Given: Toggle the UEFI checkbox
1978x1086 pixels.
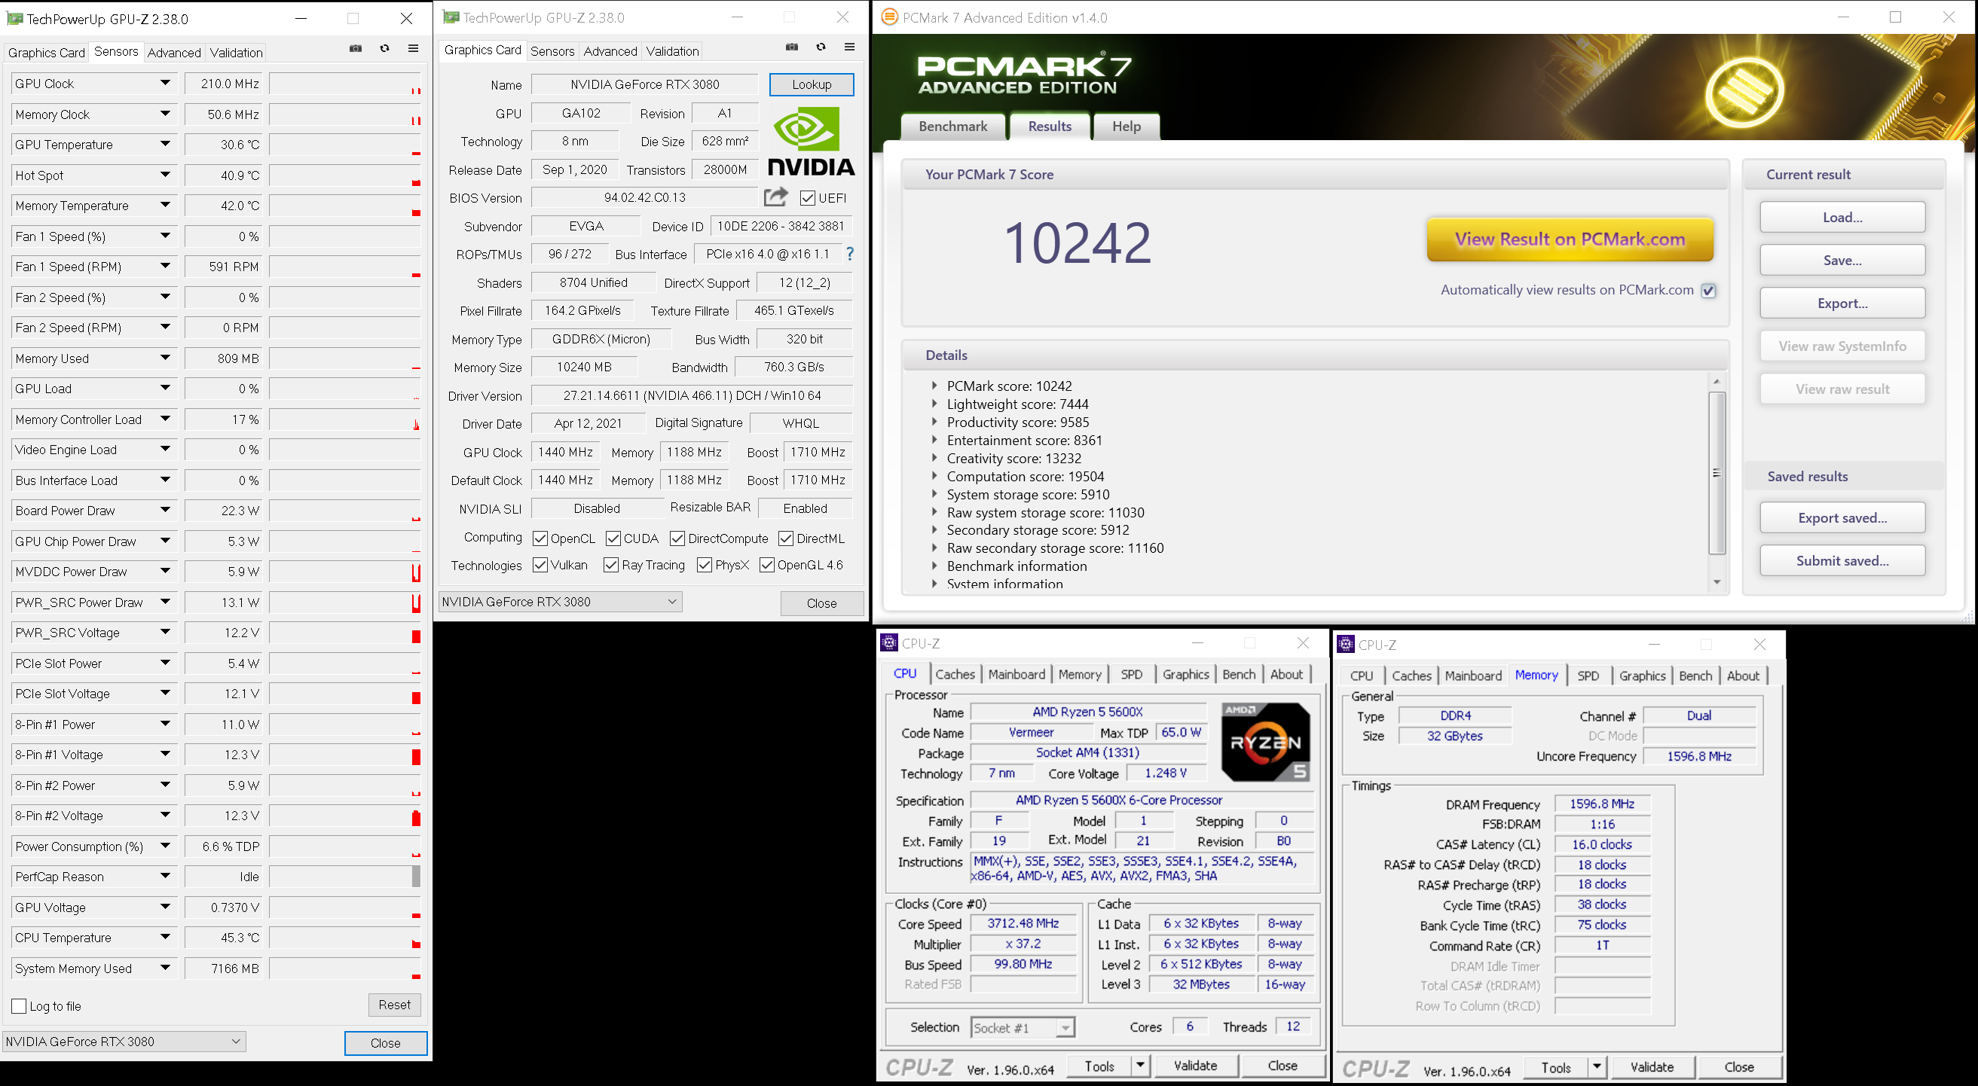Looking at the screenshot, I should coord(808,198).
